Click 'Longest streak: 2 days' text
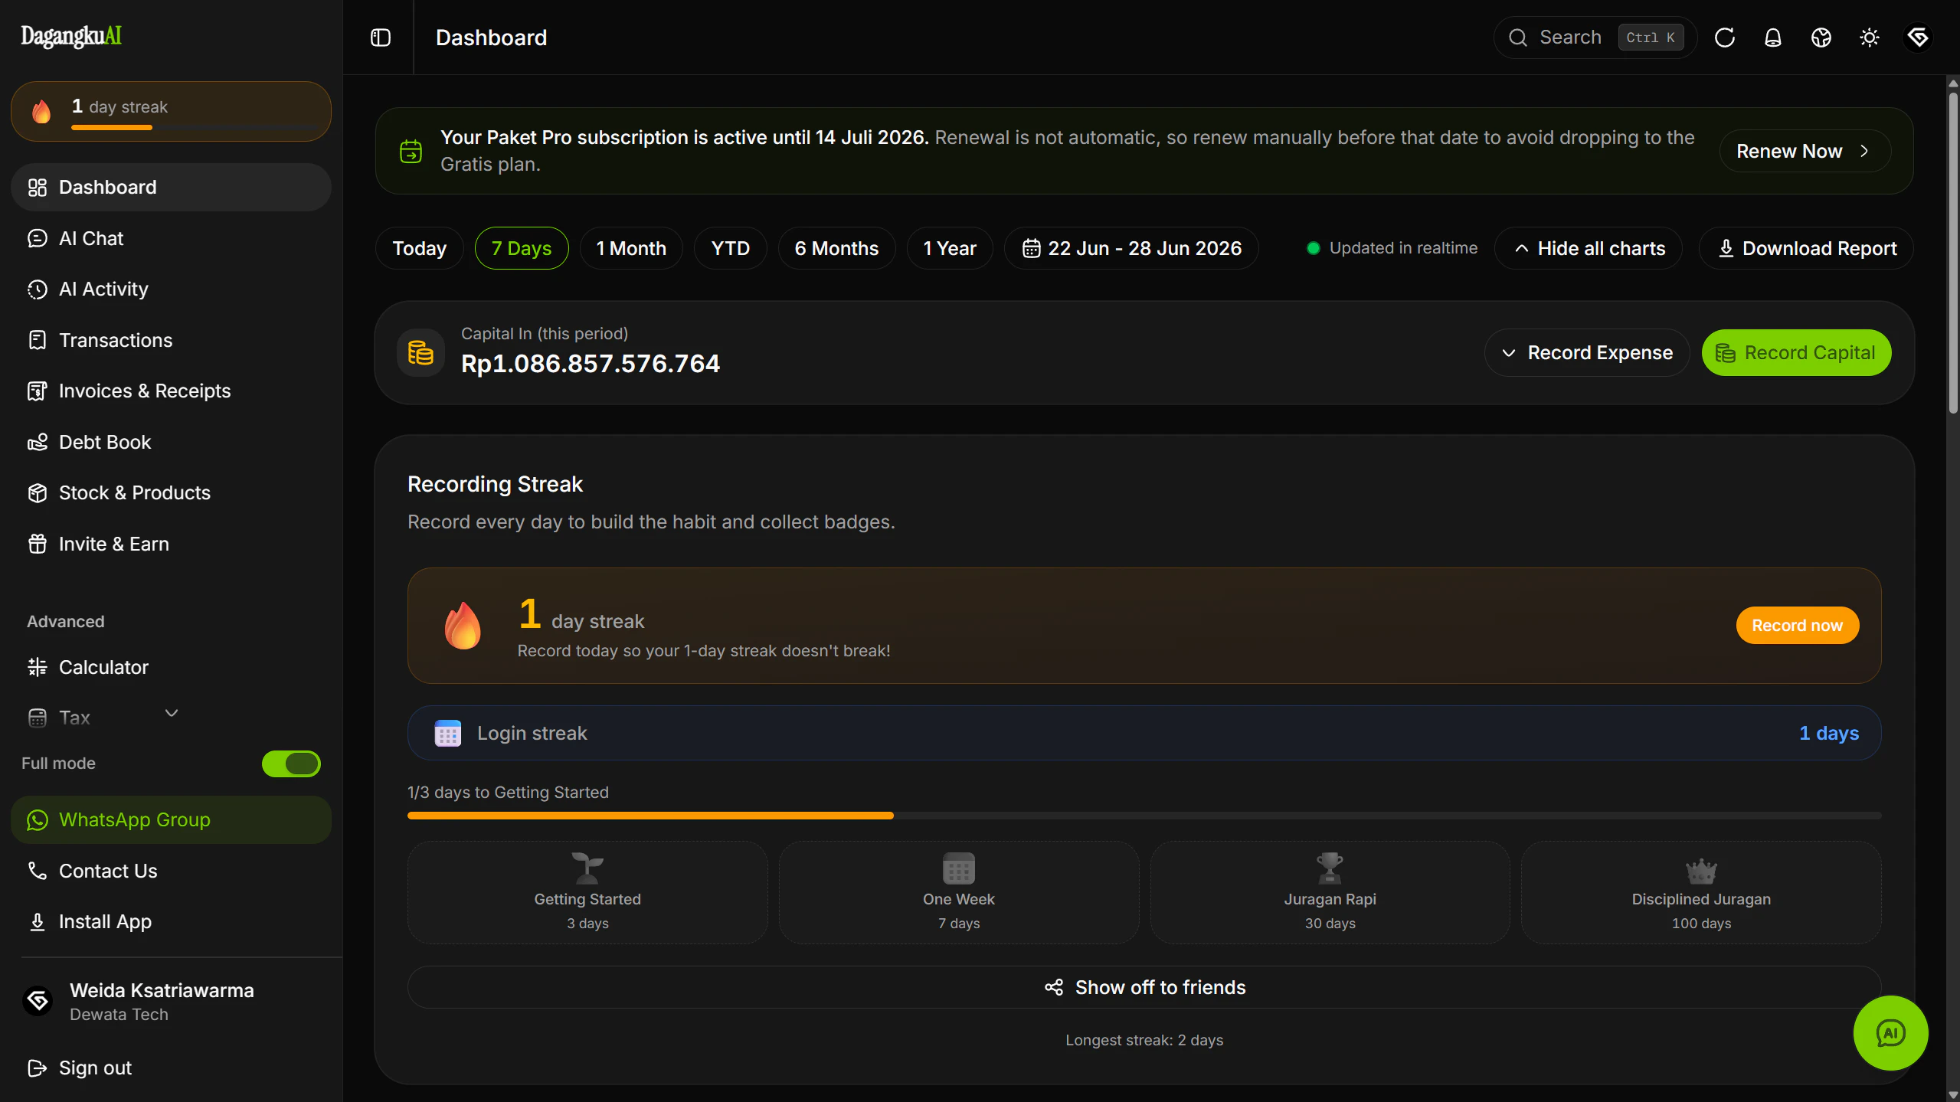 tap(1144, 1040)
